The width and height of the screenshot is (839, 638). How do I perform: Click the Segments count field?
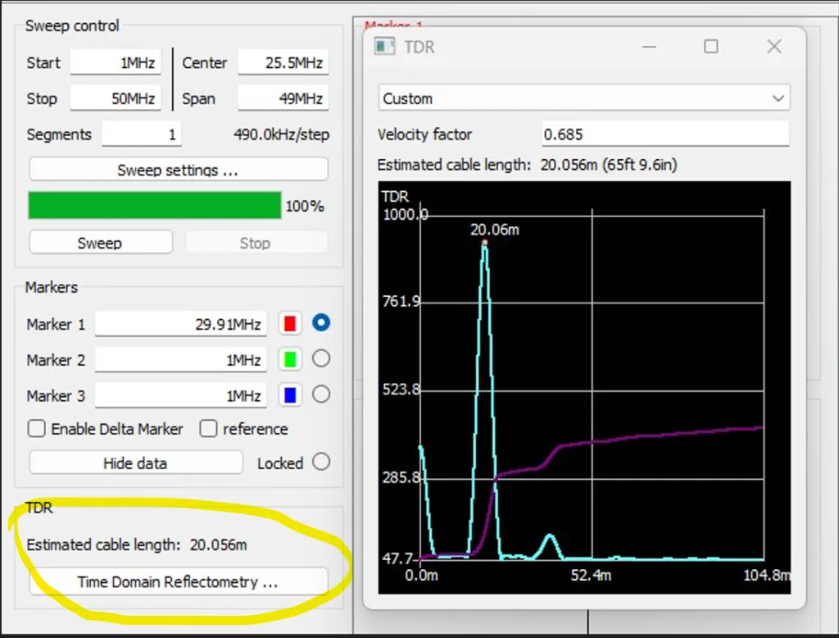pyautogui.click(x=142, y=134)
